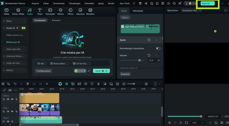Click the Volume slider handle

tap(139, 60)
